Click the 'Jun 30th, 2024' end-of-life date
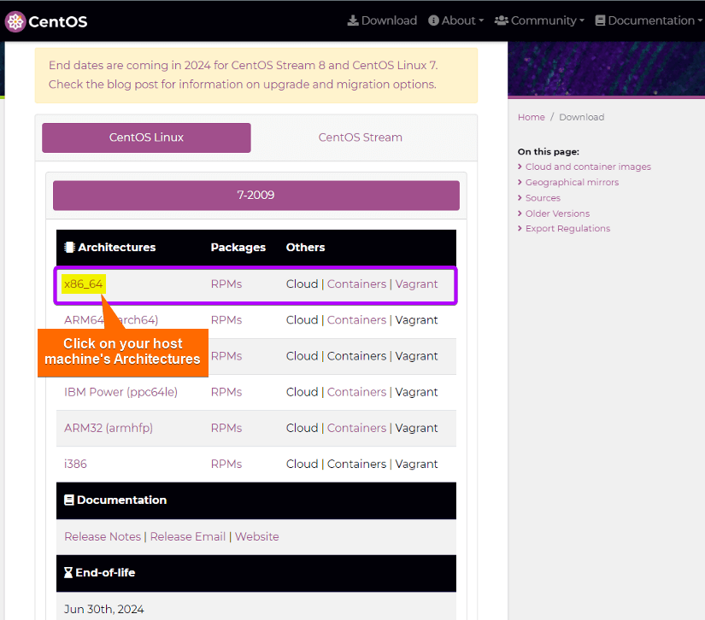 tap(104, 609)
